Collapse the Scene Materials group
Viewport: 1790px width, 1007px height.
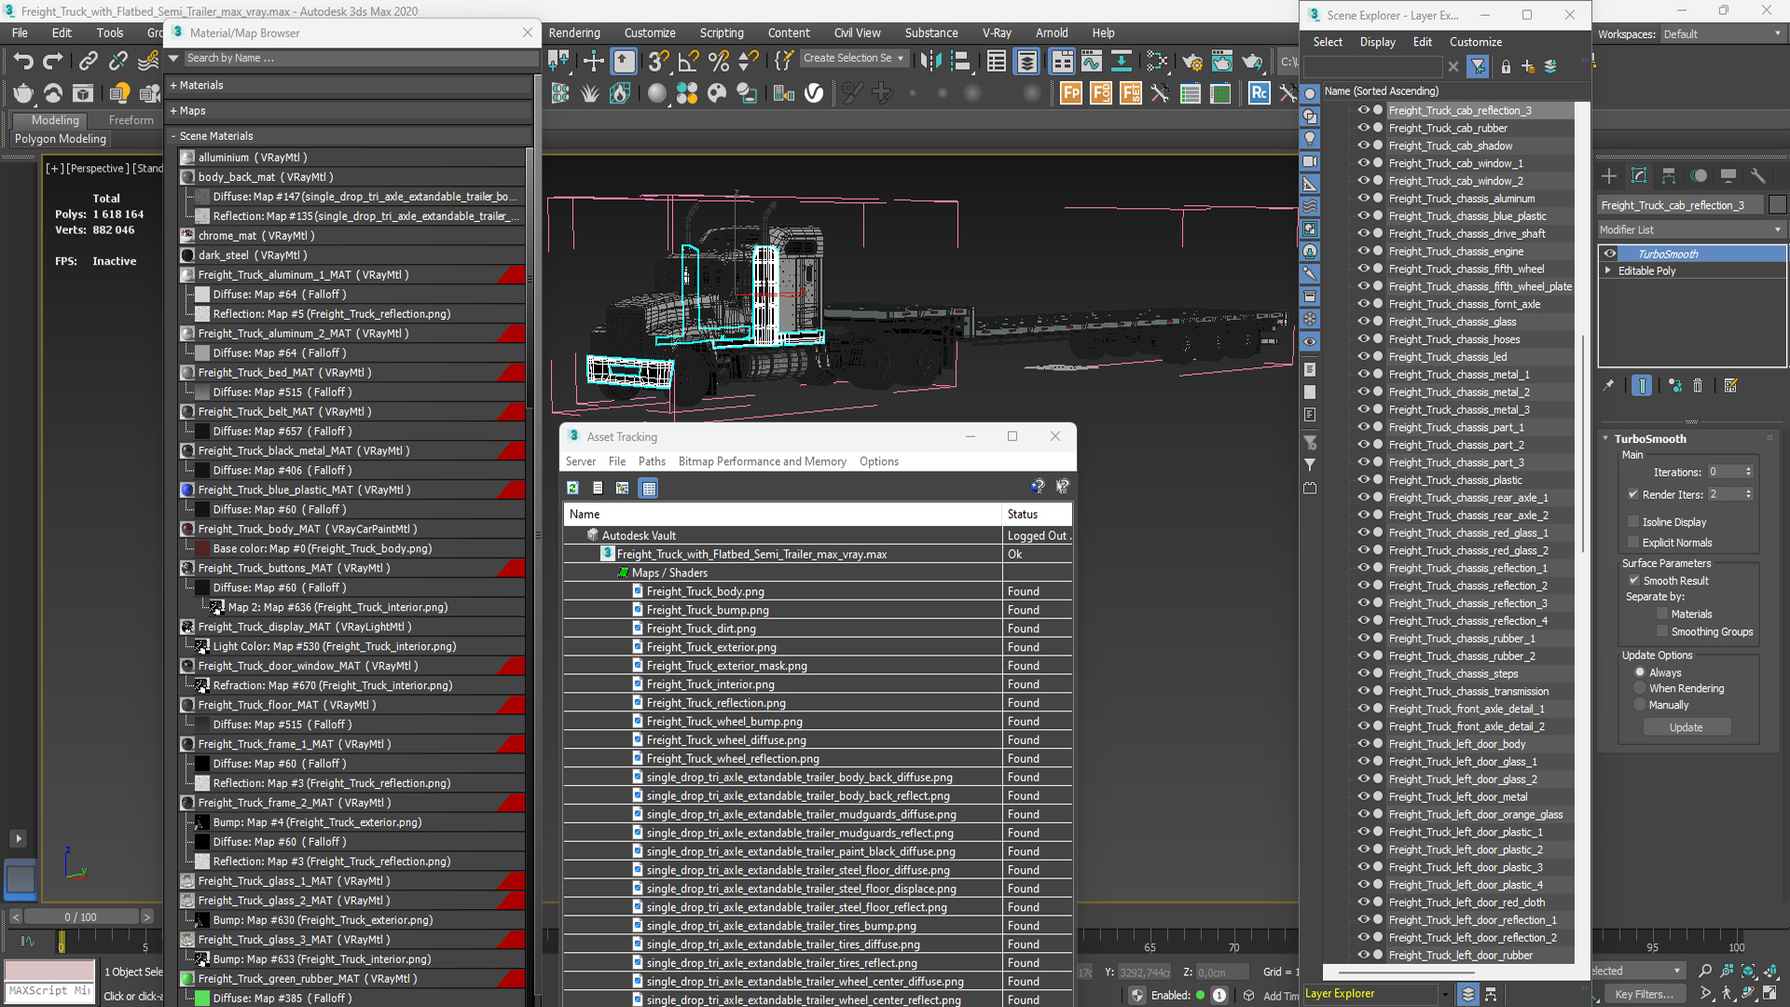point(173,136)
